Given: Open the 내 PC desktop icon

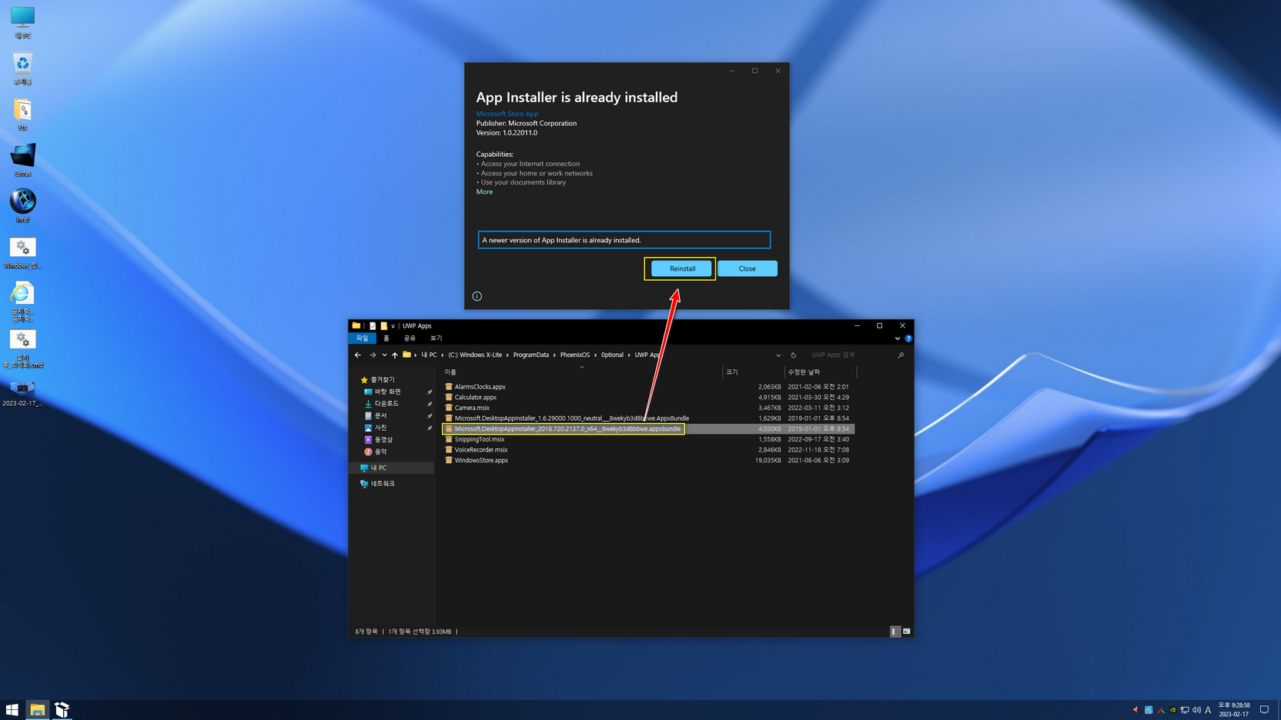Looking at the screenshot, I should point(22,22).
